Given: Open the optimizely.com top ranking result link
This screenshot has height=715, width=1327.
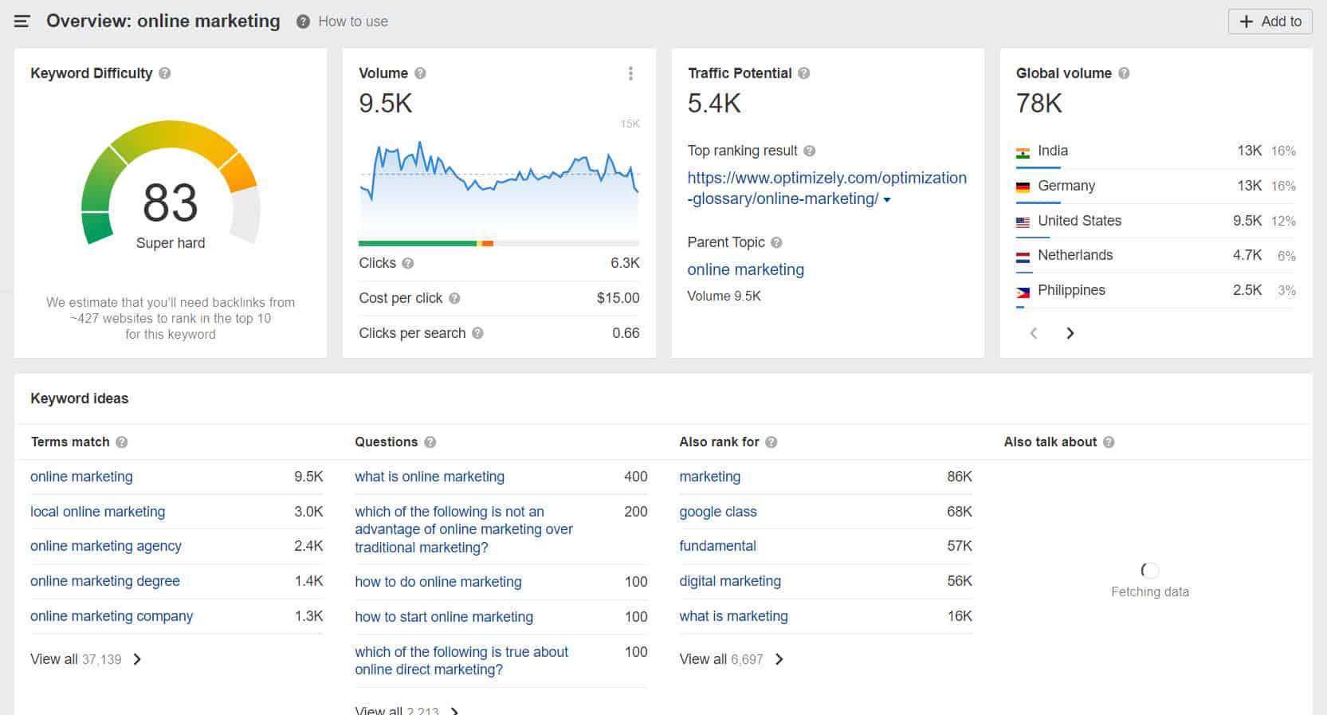Looking at the screenshot, I should pyautogui.click(x=826, y=179).
